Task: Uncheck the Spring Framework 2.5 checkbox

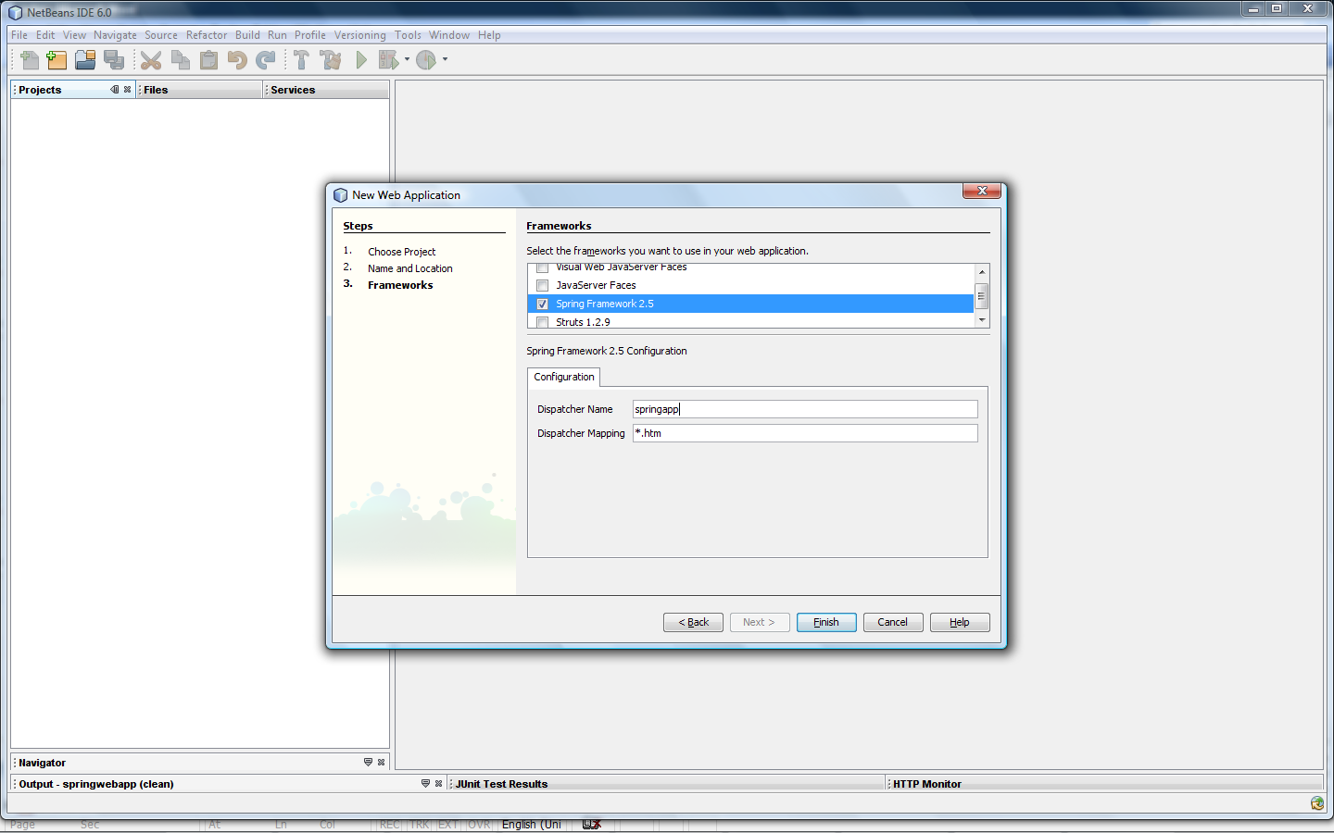Action: tap(543, 305)
